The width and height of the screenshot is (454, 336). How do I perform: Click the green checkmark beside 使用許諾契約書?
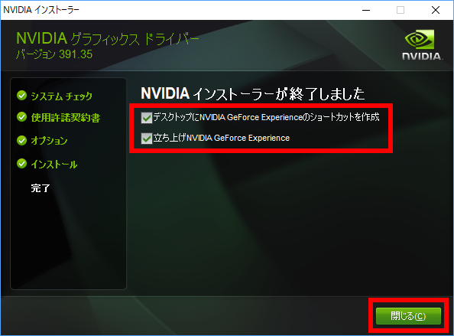(21, 117)
